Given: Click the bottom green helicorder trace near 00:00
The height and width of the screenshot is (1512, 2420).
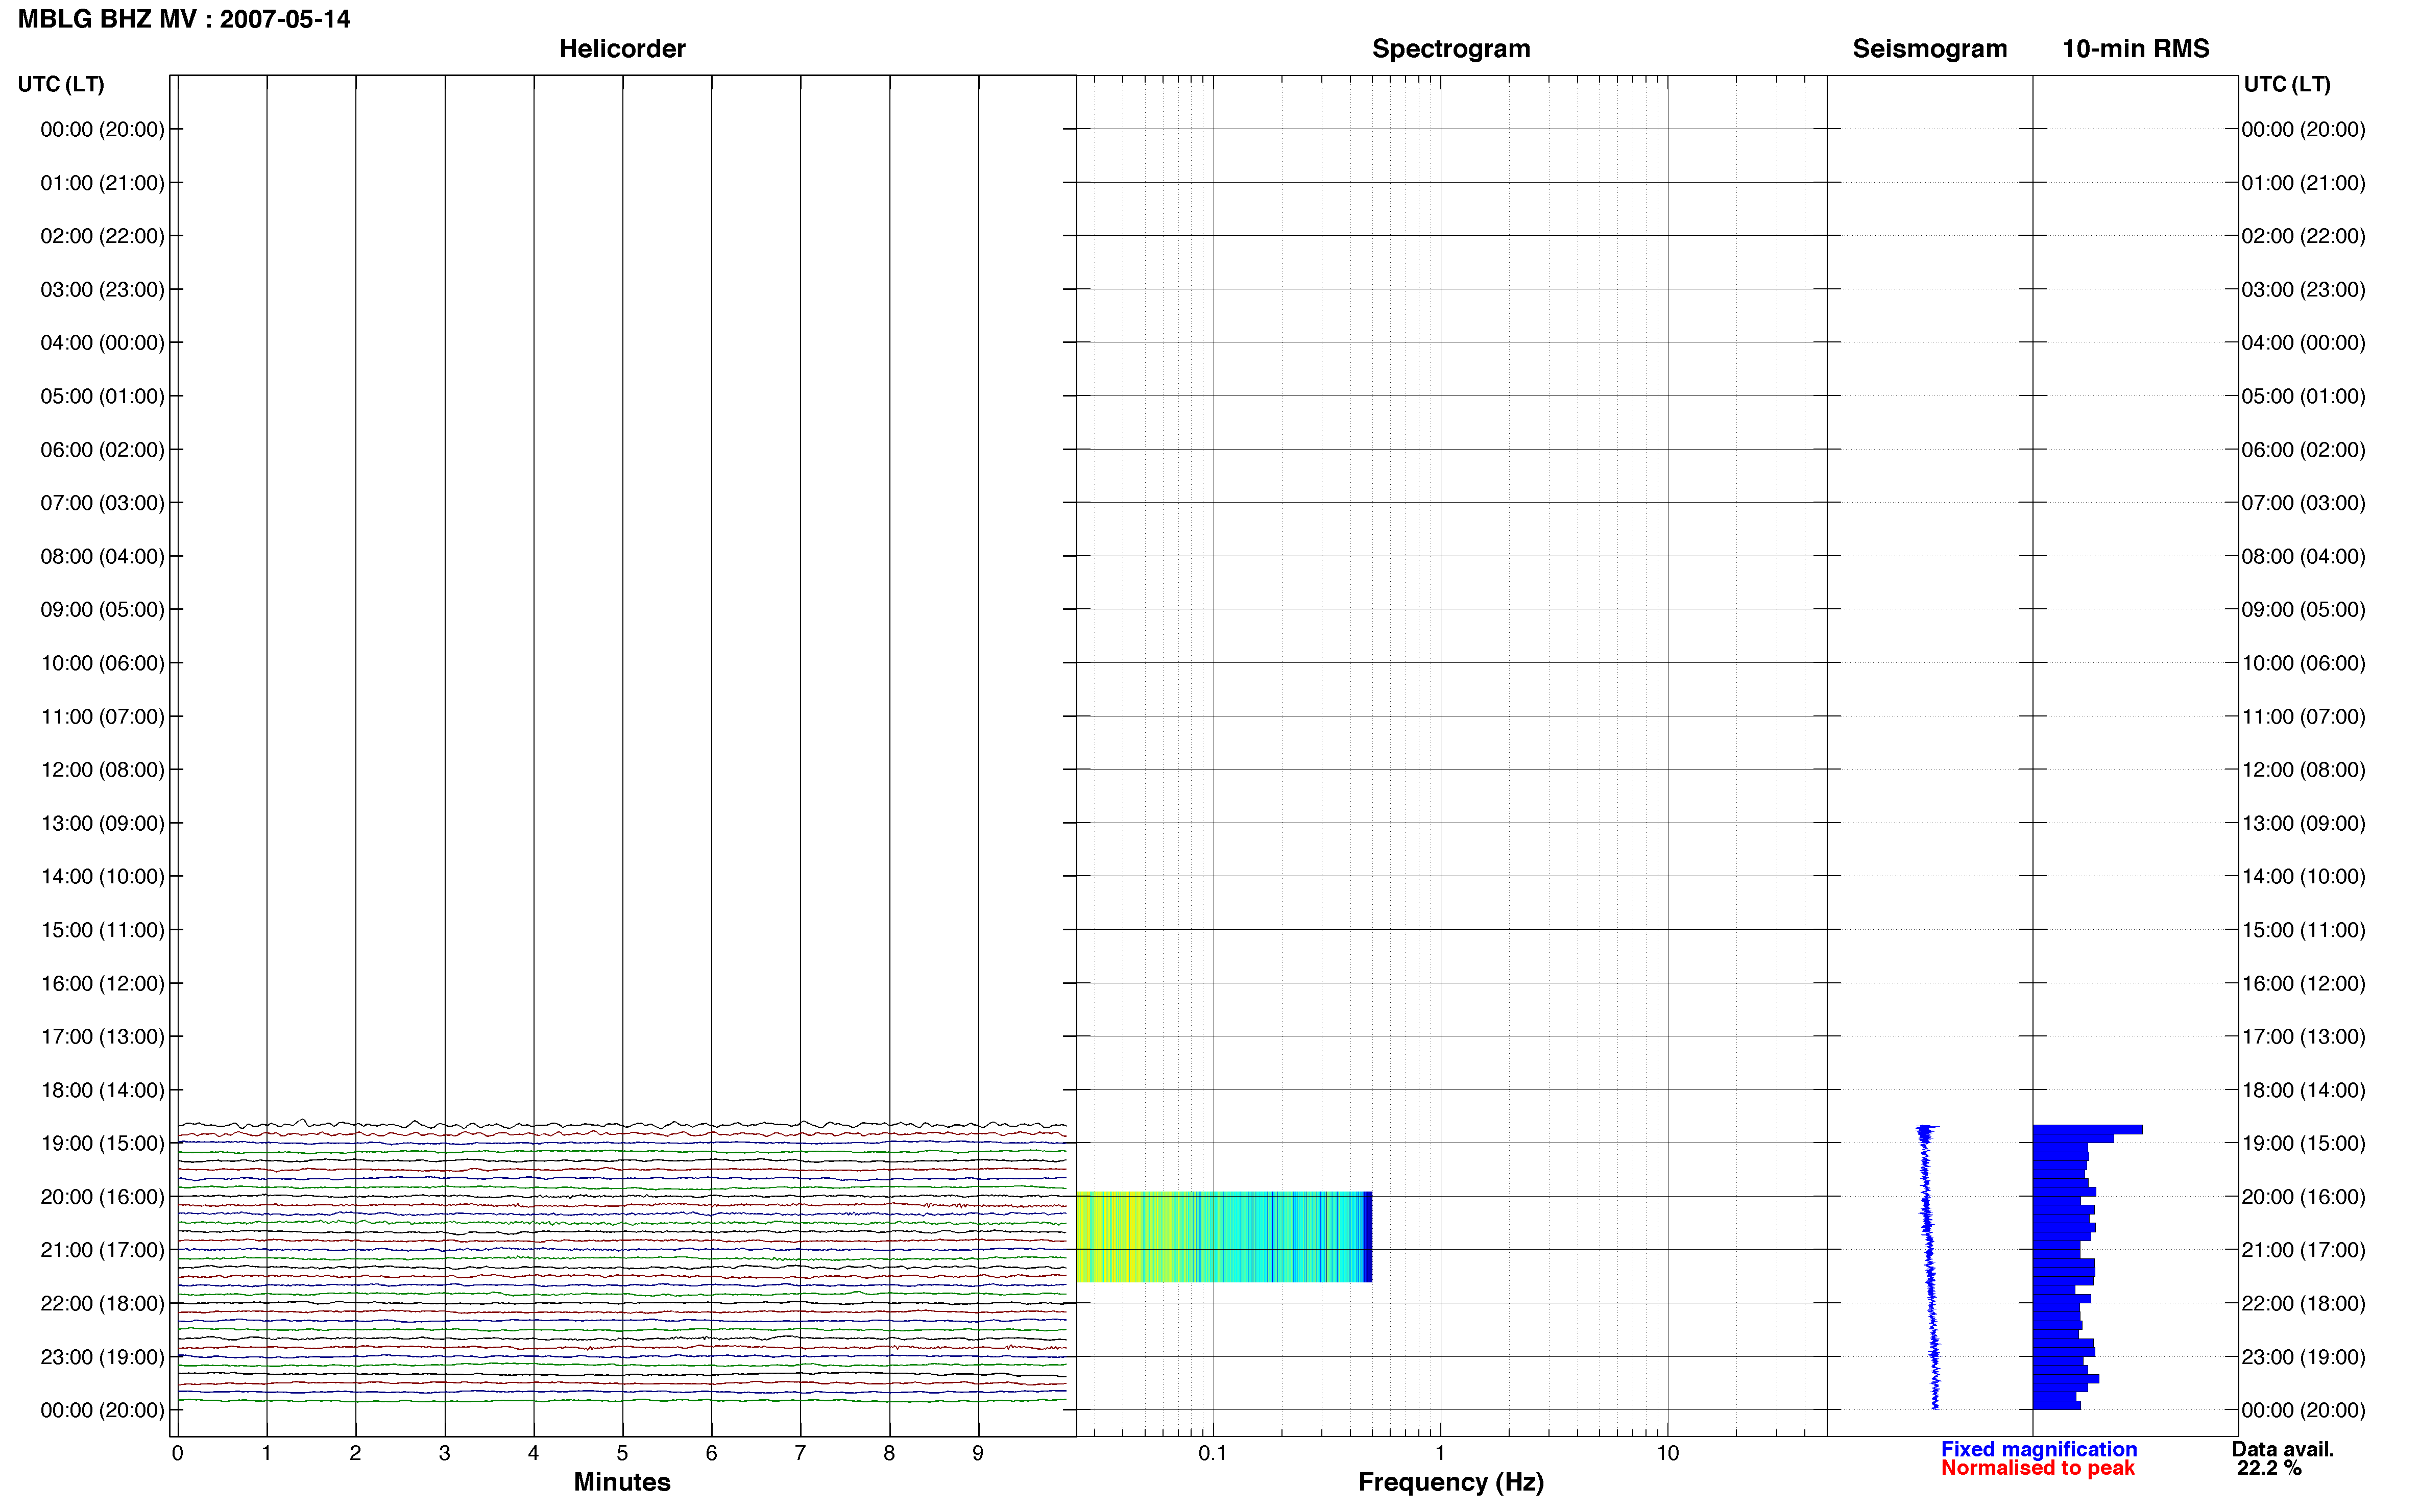Looking at the screenshot, I should (621, 1400).
